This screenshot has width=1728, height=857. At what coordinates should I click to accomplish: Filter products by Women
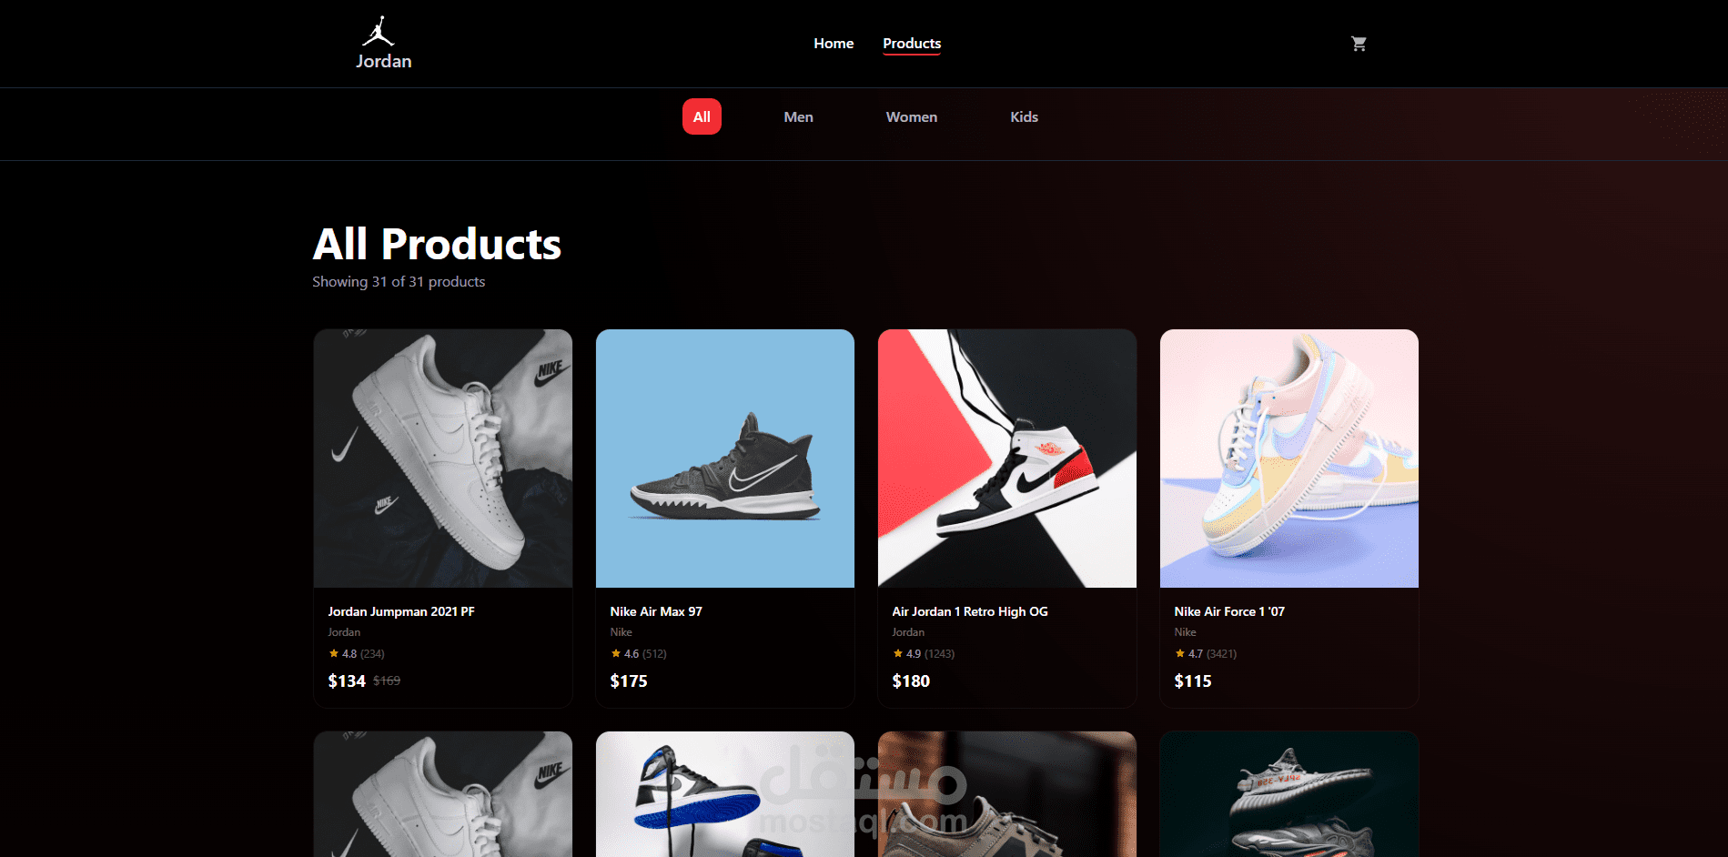click(912, 116)
